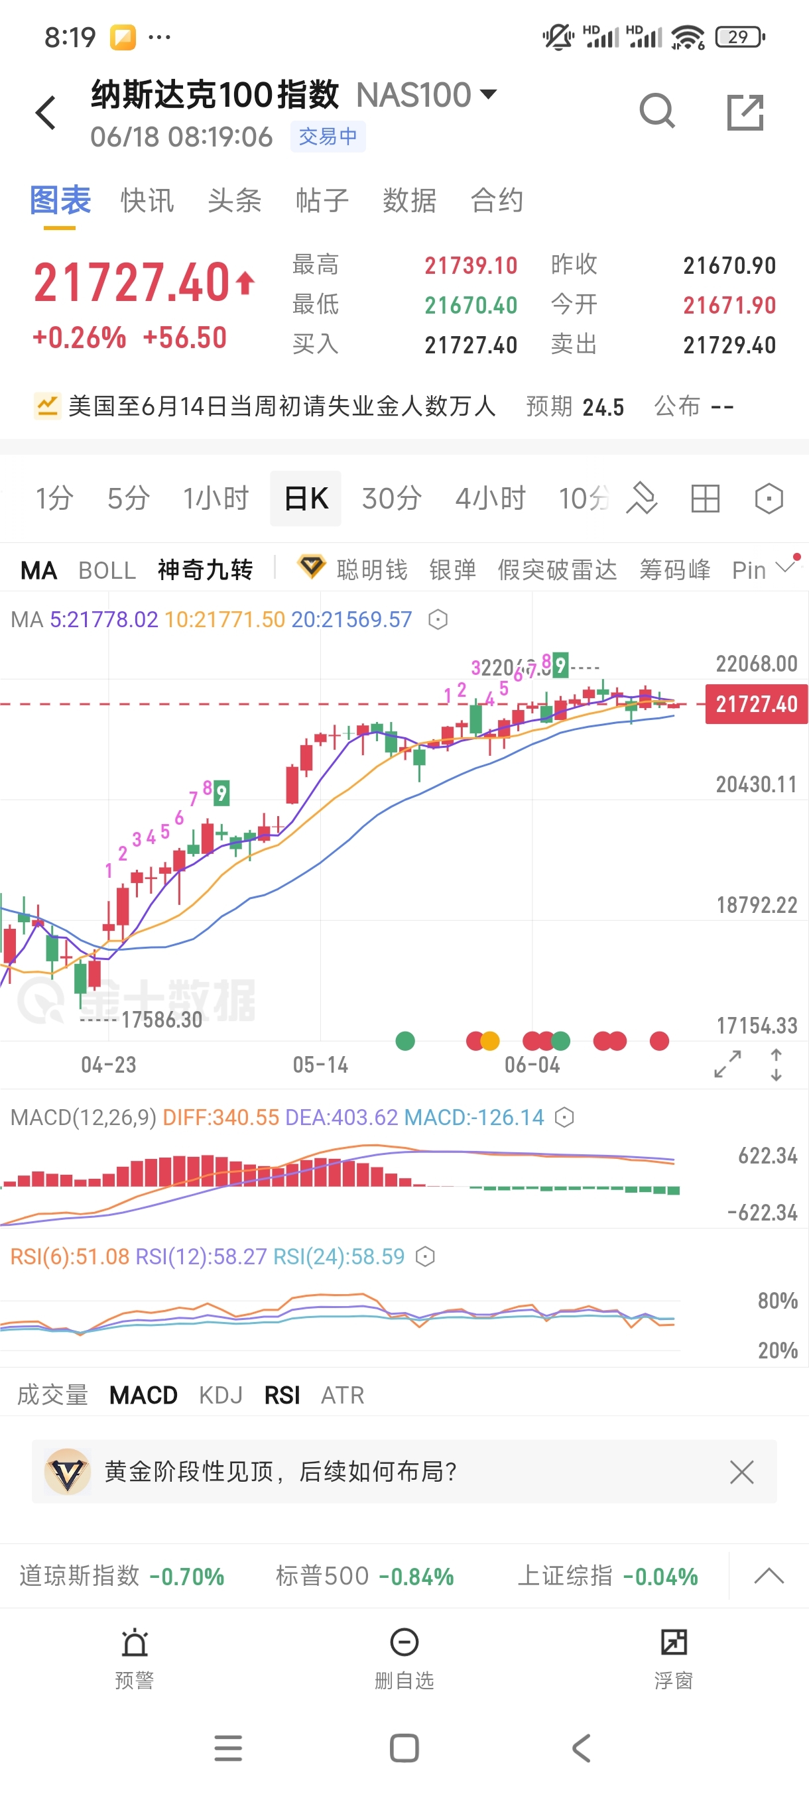Screen dimensions: 809x1798
Task: Tap the orange event dot on chart
Action: point(490,1041)
